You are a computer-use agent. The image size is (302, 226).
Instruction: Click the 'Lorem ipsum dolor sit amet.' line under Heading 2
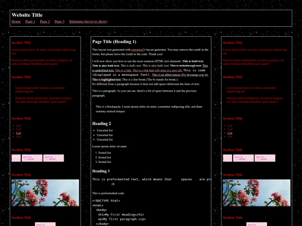click(110, 146)
